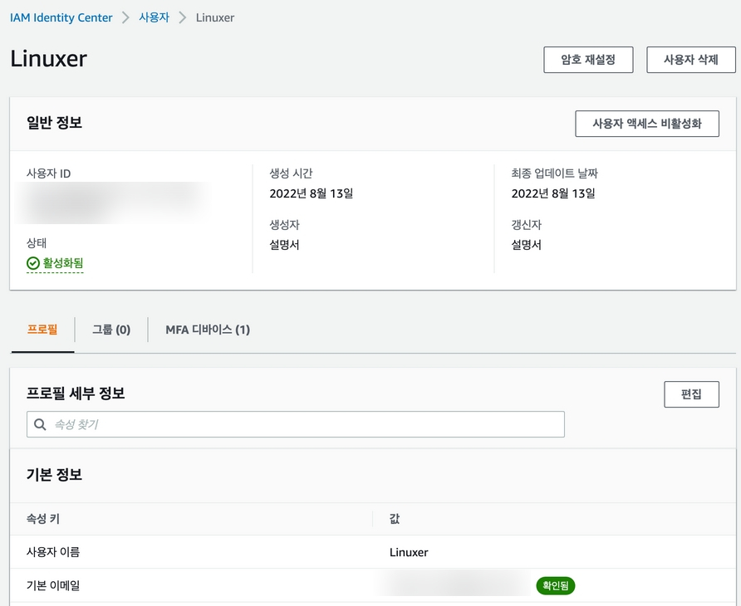
Task: Click the Linuxer breadcrumb item
Action: tap(215, 17)
